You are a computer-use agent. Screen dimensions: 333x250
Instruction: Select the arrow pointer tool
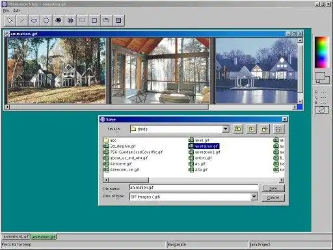point(10,21)
